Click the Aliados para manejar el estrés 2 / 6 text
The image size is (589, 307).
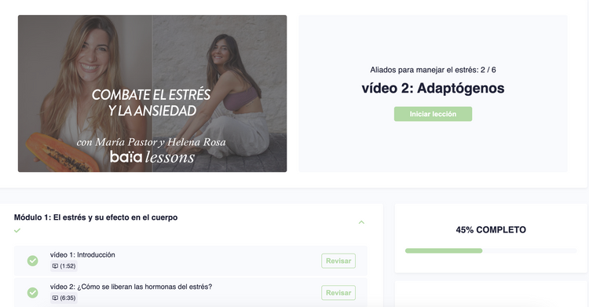[433, 70]
